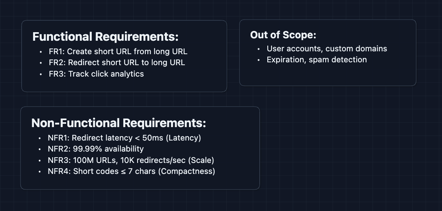Click the bullet point before FR3

[x=40, y=74]
